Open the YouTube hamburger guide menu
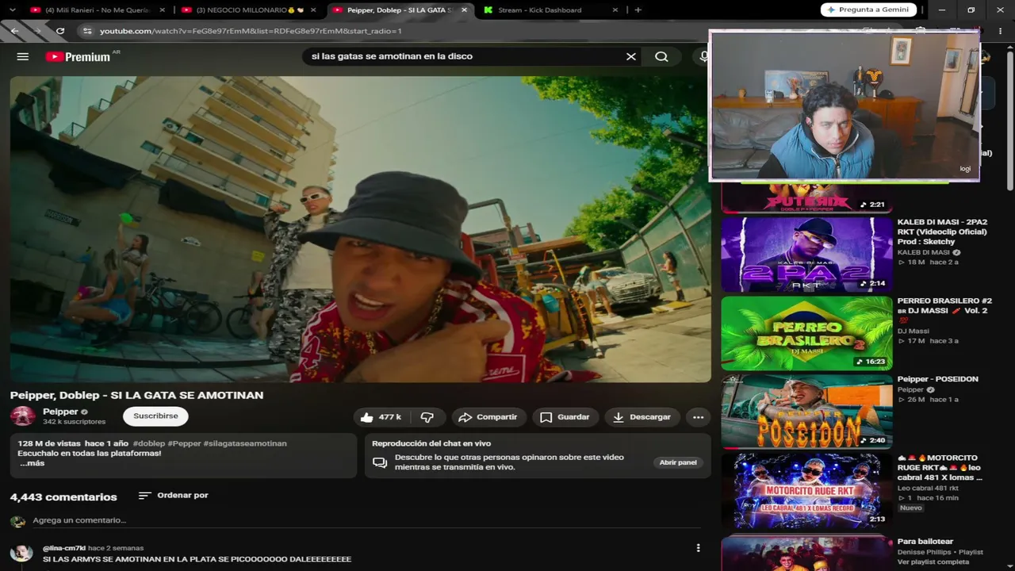Image resolution: width=1015 pixels, height=571 pixels. click(23, 56)
